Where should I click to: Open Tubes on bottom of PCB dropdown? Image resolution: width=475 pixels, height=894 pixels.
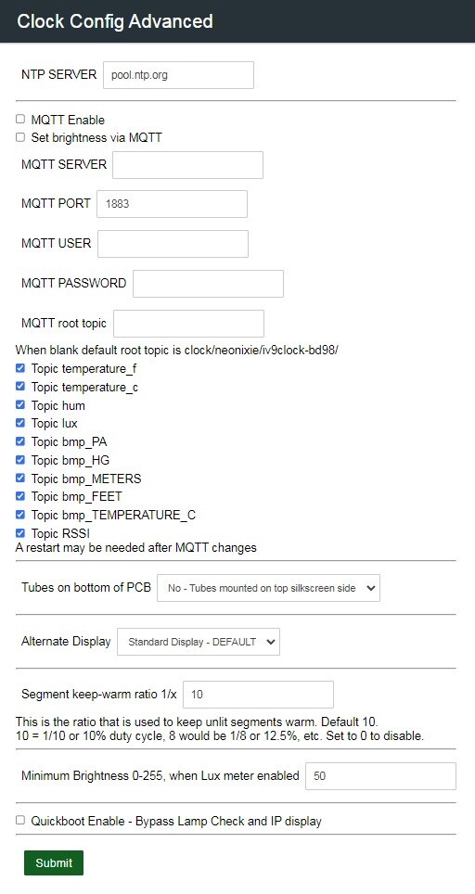[x=268, y=588]
